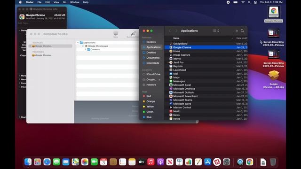
Task: Collapse the Google Chrome.app node in Composer
Action: tap(83, 46)
